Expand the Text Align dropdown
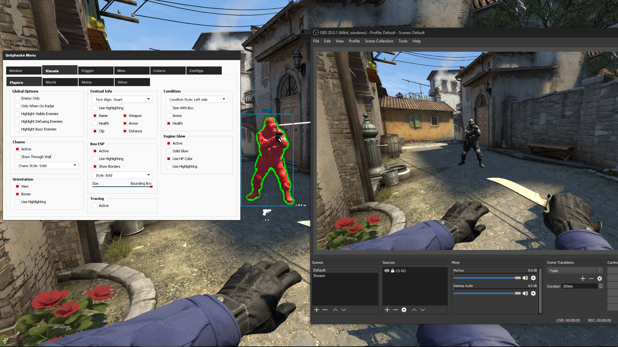The image size is (618, 347). (122, 100)
